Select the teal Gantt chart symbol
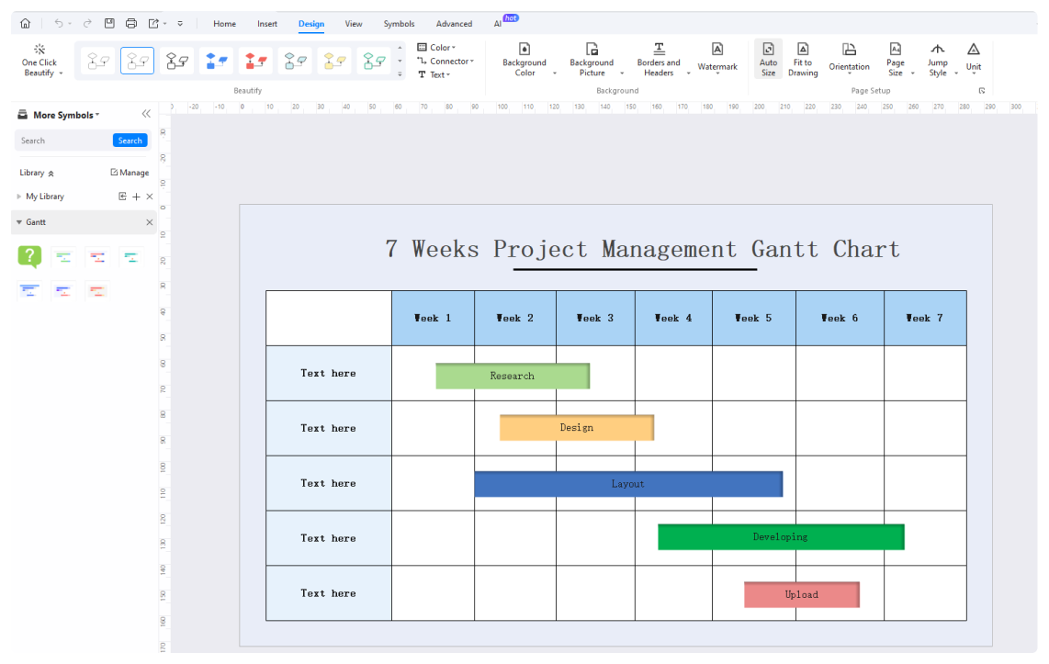Image resolution: width=1049 pixels, height=664 pixels. point(131,257)
